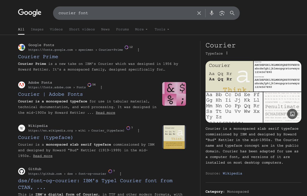
Task: Open three-dot menu beside Typeface in knowledge panel
Action: 227,53
